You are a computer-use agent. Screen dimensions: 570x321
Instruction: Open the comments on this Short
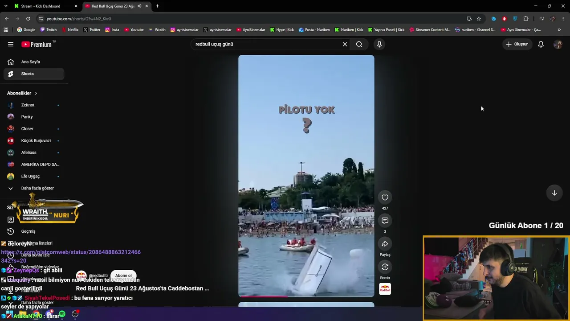coord(385,221)
